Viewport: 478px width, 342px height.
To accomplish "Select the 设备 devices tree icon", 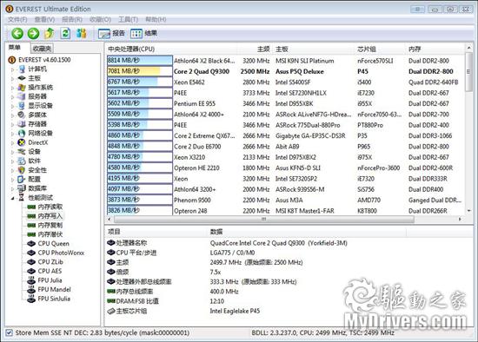I will coord(22,151).
